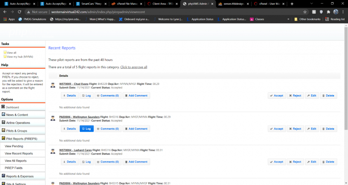The image size is (348, 185).
Task: Close the phpVMS Admin tab
Action: [x=212, y=4]
